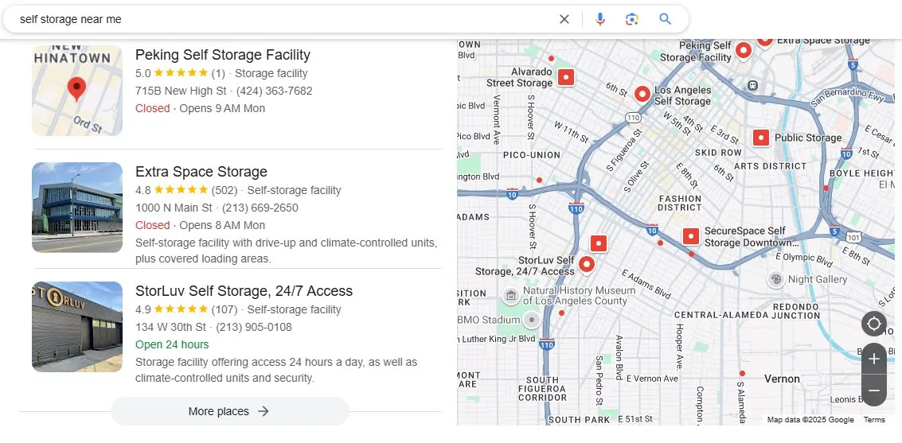Click the address 715B New High St
Viewport: 902px width, 443px height.
181,91
